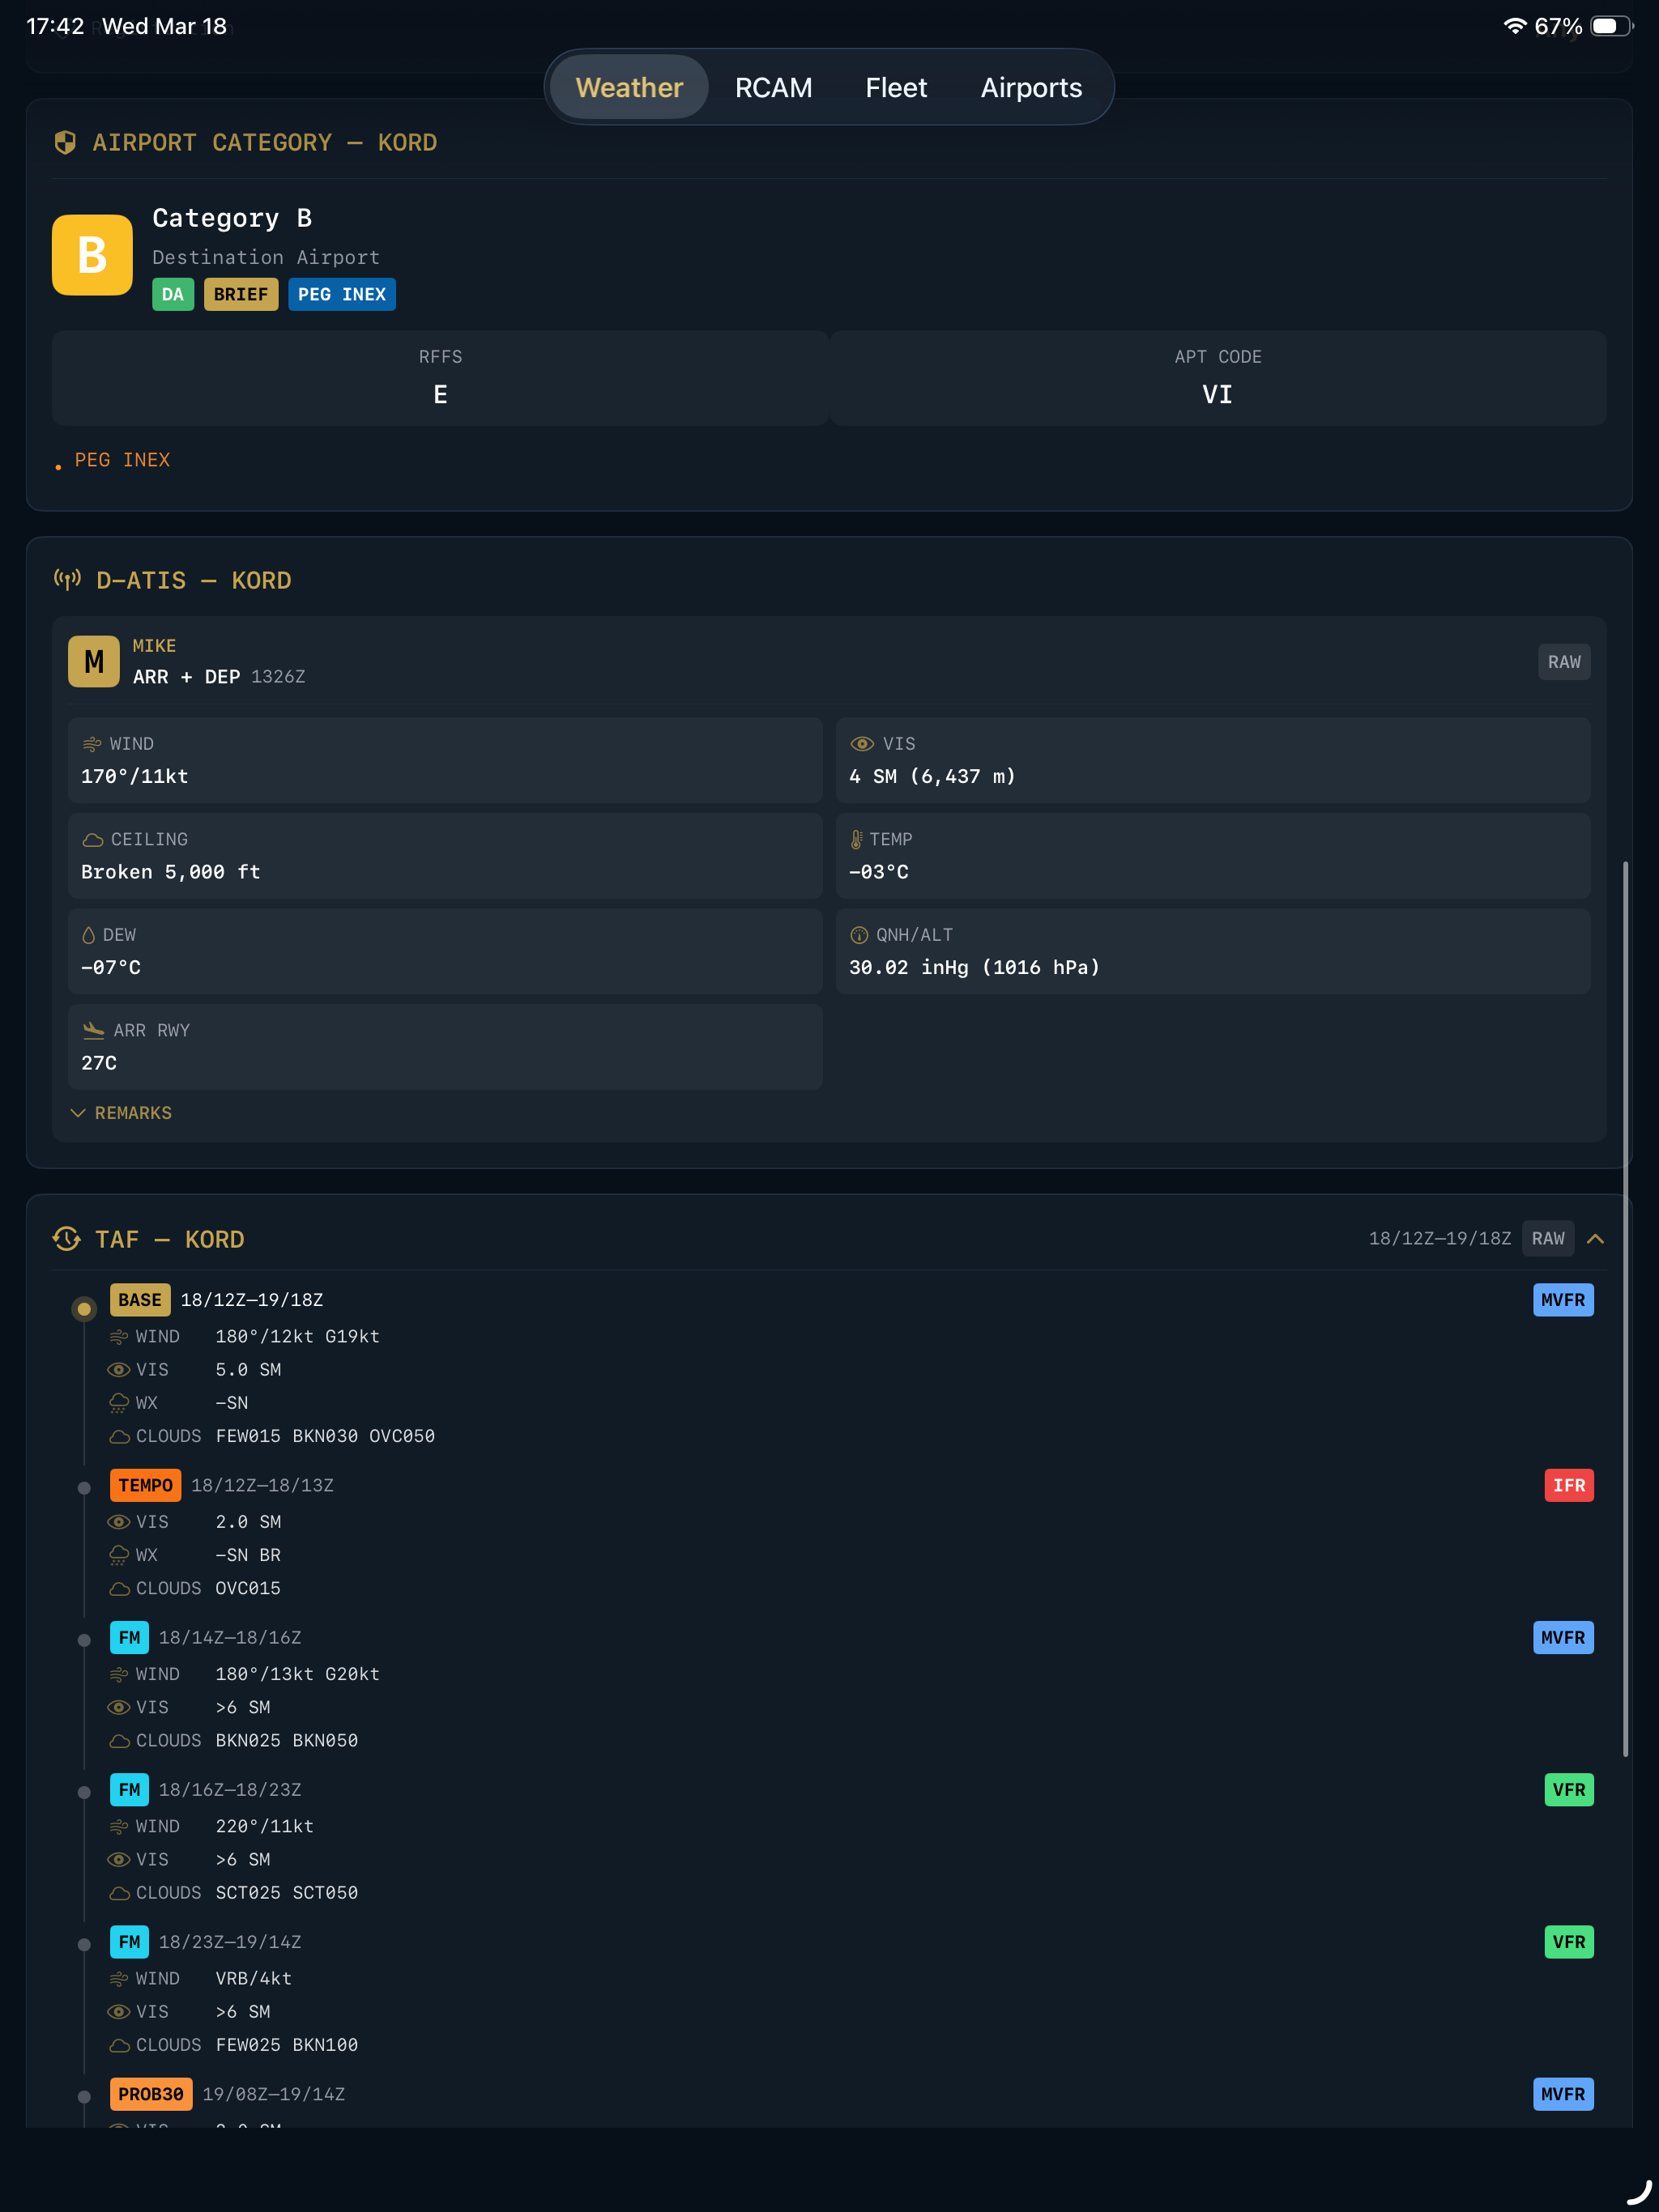This screenshot has height=2212, width=1659.
Task: Collapse the TAF KORD section chevron
Action: (x=1596, y=1238)
